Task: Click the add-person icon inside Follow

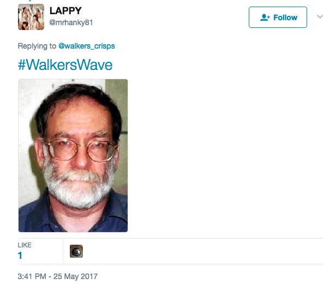Action: tap(265, 17)
